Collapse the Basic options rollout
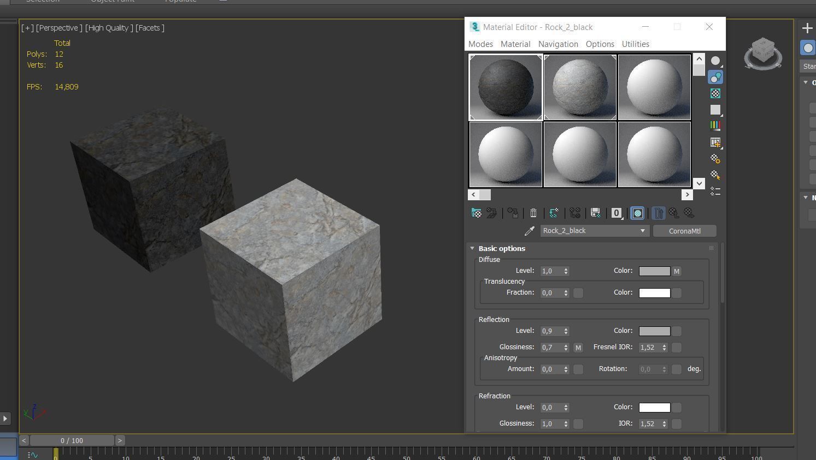This screenshot has height=460, width=816. (x=472, y=248)
